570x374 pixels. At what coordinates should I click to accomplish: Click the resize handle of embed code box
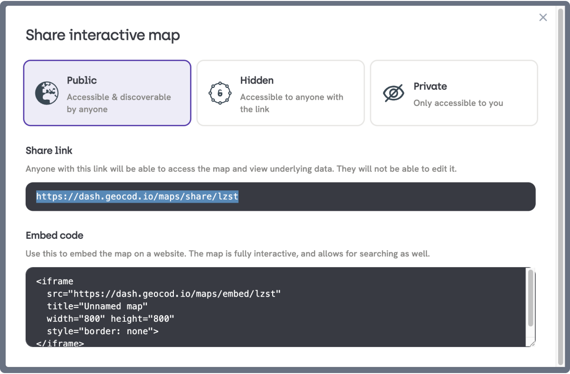pos(532,344)
